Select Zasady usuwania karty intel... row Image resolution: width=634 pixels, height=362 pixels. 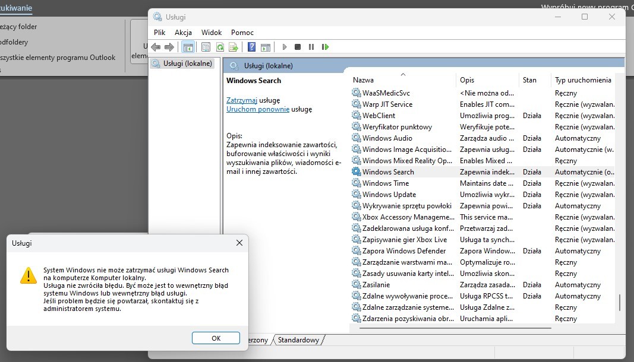[x=482, y=273]
